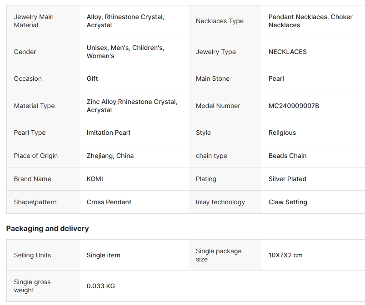This screenshot has width=365, height=305.
Task: Select the Beads Chain value
Action: pos(287,156)
